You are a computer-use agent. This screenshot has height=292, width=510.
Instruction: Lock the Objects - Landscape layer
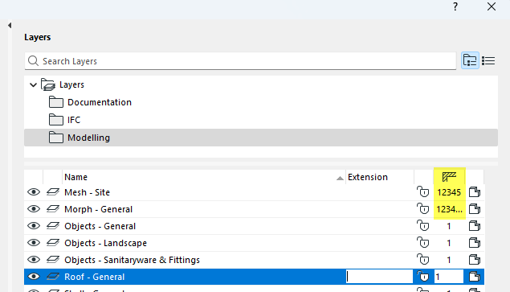pos(422,243)
